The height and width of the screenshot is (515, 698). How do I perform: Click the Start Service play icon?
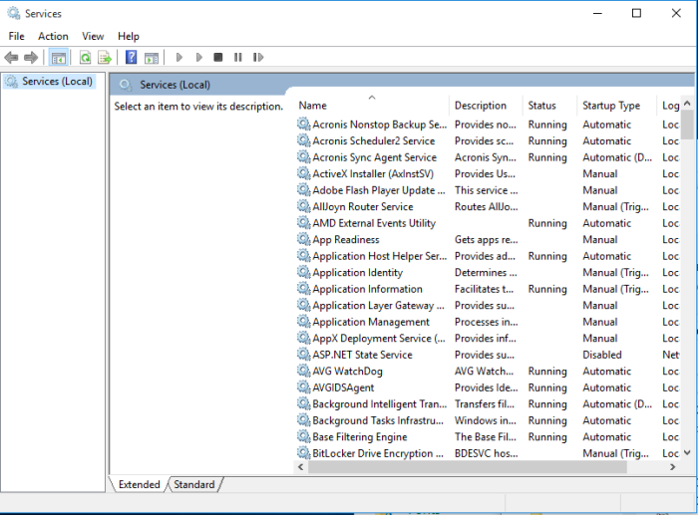pos(178,58)
